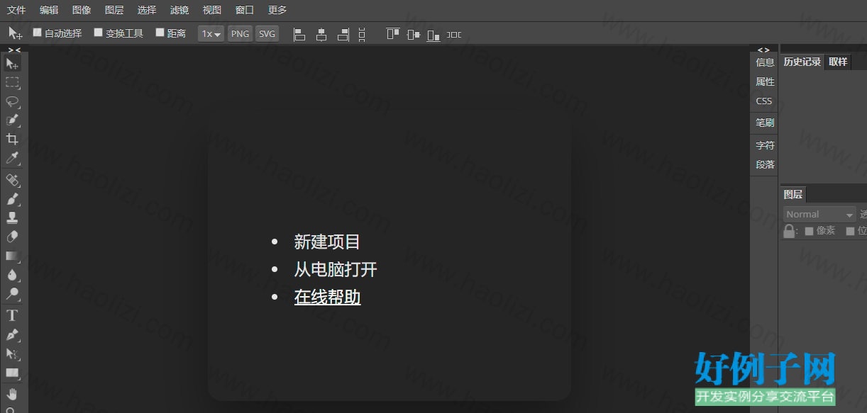Select the Path Selection arrow tool

(x=12, y=353)
